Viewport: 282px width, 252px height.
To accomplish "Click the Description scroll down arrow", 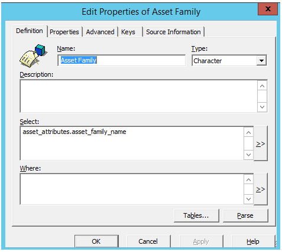I will [x=262, y=107].
